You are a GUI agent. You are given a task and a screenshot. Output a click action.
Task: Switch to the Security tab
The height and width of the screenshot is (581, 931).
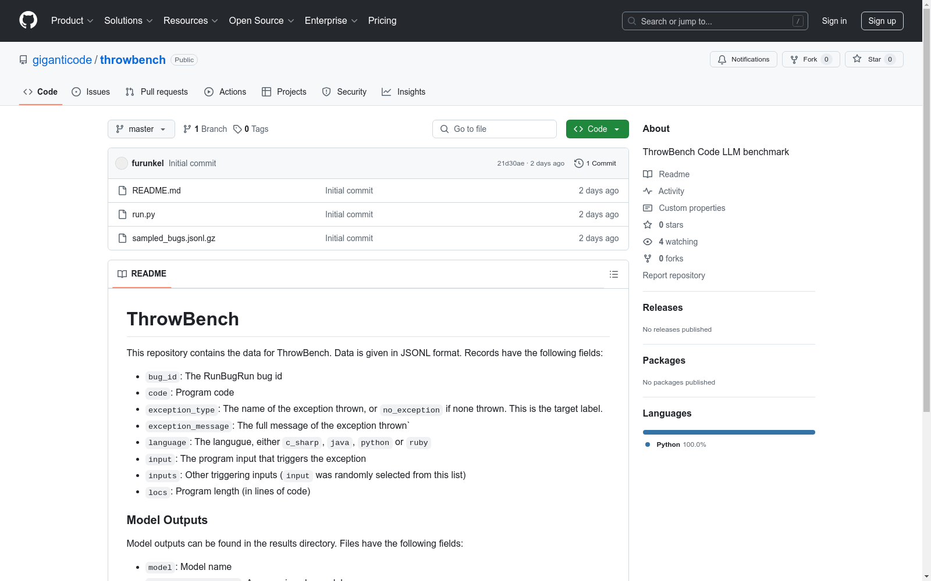coord(344,92)
